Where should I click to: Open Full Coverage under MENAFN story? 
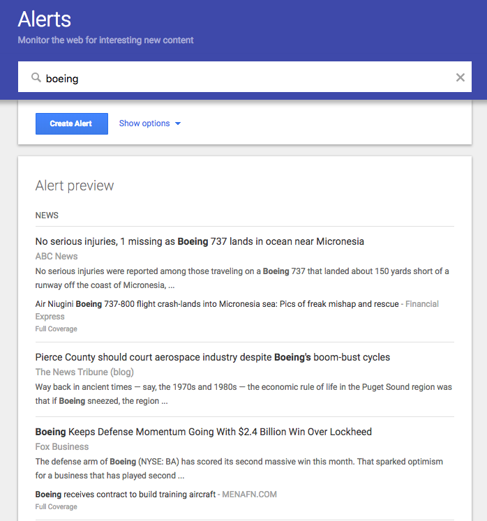click(x=57, y=507)
